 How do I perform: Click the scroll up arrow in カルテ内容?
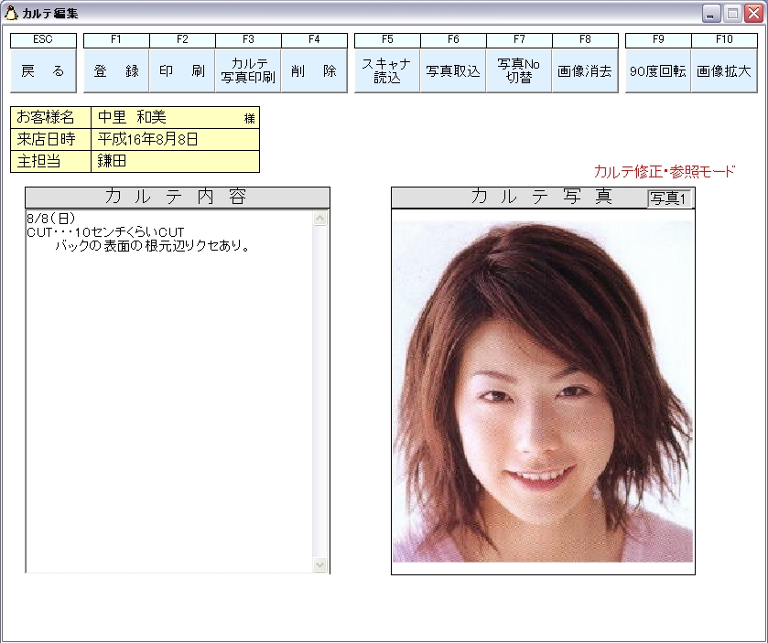[x=320, y=219]
